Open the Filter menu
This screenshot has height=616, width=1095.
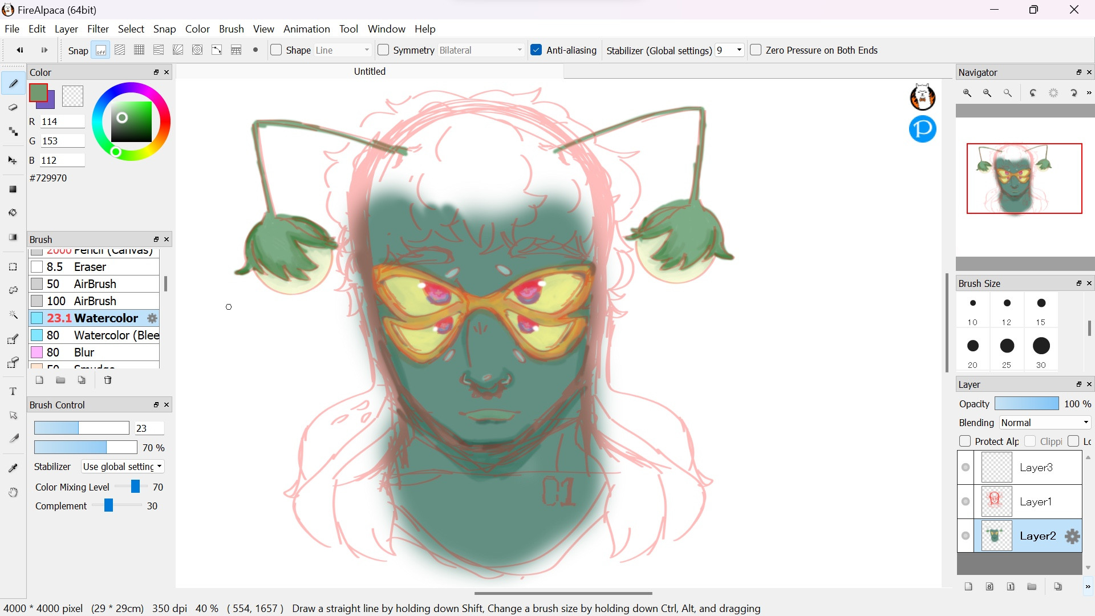click(98, 29)
